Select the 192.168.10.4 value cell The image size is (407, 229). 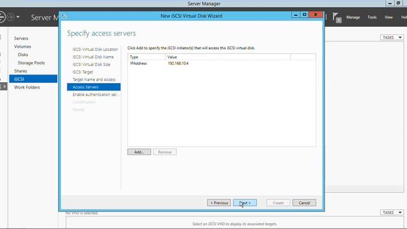pos(178,64)
